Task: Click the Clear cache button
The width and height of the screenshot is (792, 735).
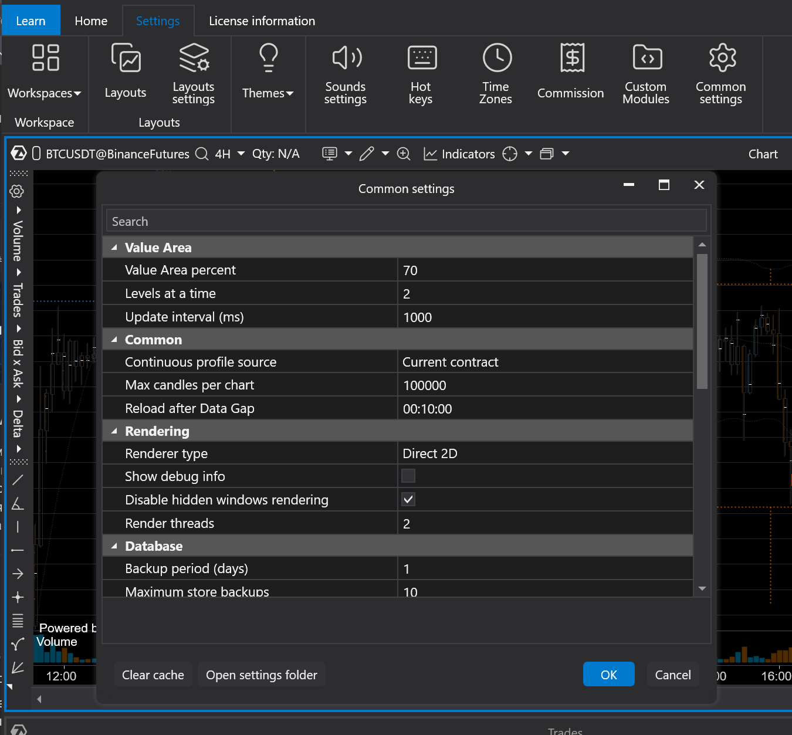Action: [153, 675]
